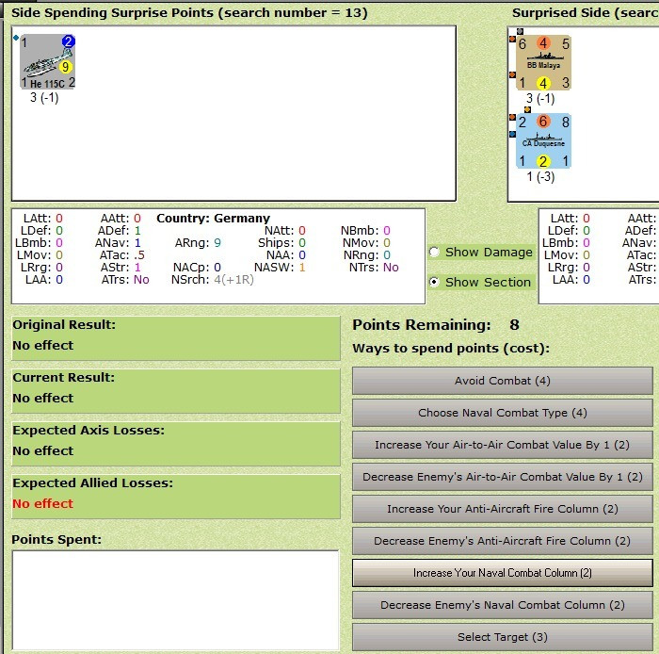Click Increase Your Naval Combat Column (2)
The height and width of the screenshot is (654, 659).
coord(502,573)
